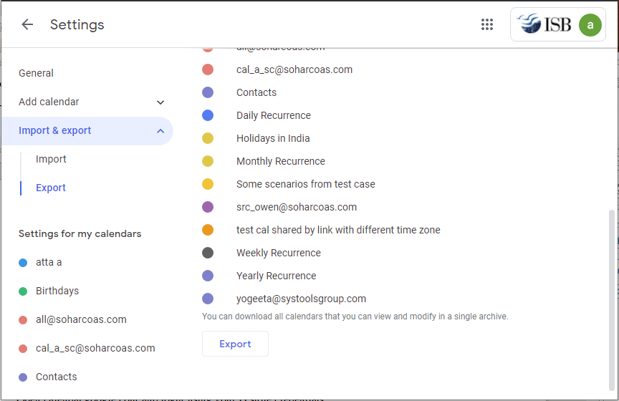Click Holidays in India calendar entry
This screenshot has width=619, height=401.
273,138
